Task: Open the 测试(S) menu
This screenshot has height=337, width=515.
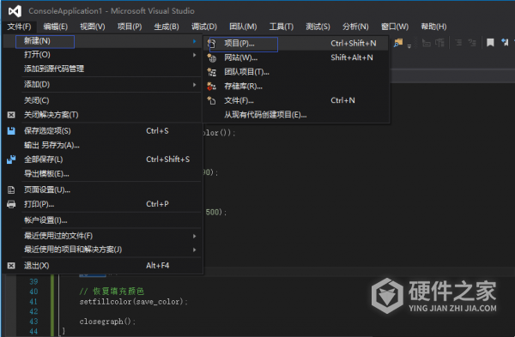Action: tap(318, 27)
